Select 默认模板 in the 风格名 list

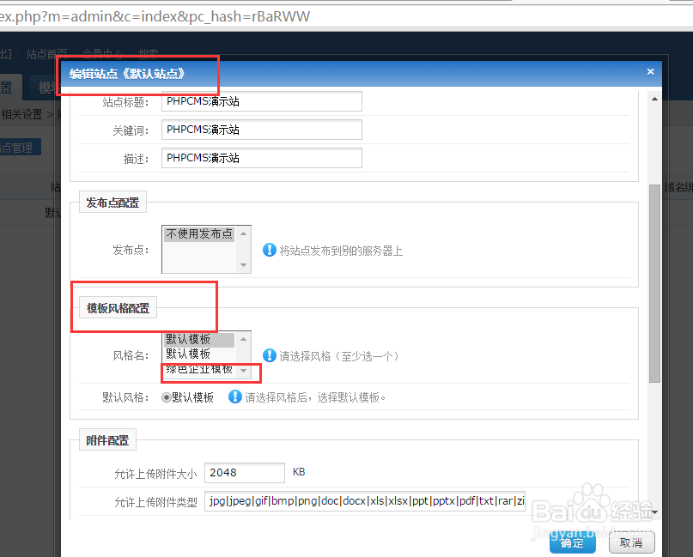[x=192, y=338]
